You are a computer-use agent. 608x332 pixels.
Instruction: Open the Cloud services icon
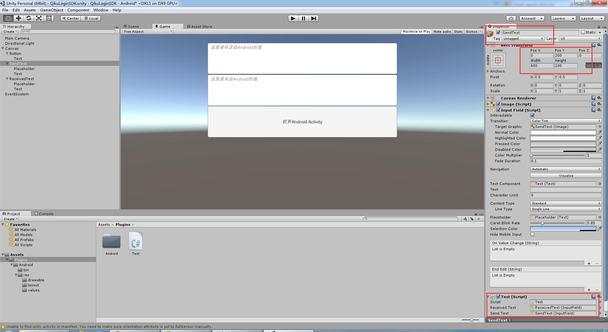[x=511, y=18]
